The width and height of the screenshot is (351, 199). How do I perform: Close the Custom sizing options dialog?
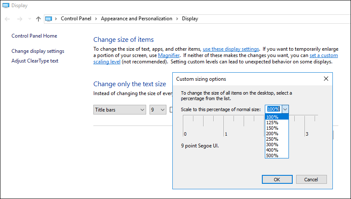[326, 79]
